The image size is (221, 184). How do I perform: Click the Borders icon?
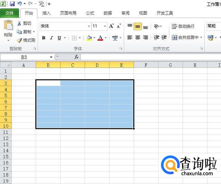pos(74,38)
